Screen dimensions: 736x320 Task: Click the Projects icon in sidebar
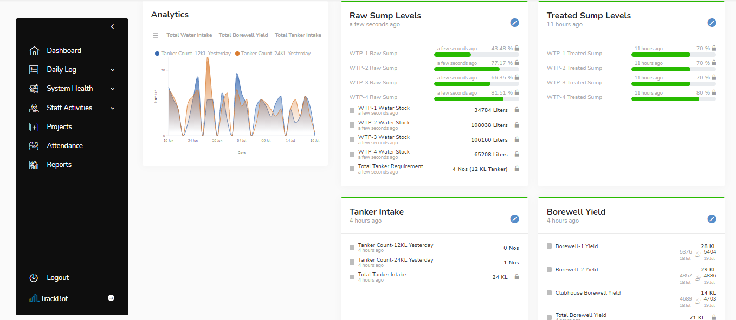coord(34,127)
